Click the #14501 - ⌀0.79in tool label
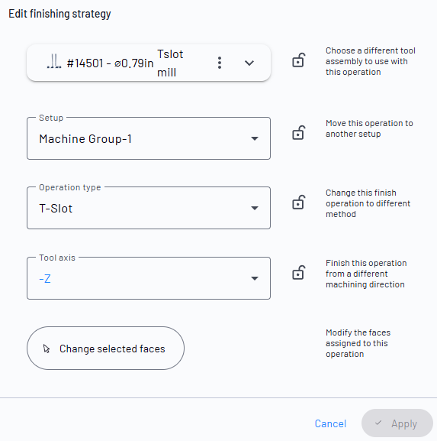This screenshot has height=441, width=437. 110,63
